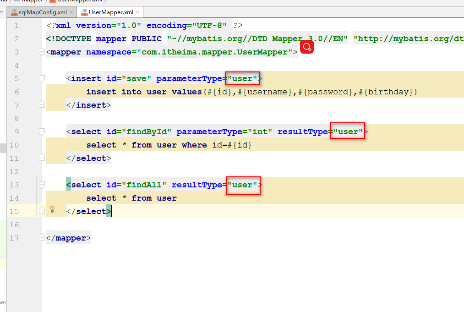Click the "insert into" SQL keywords
Screen dimensions: 464x312
[x=114, y=92]
